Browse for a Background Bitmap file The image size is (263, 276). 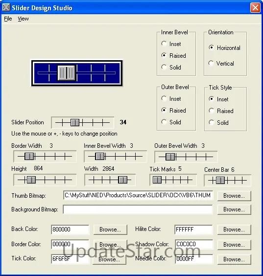click(234, 209)
